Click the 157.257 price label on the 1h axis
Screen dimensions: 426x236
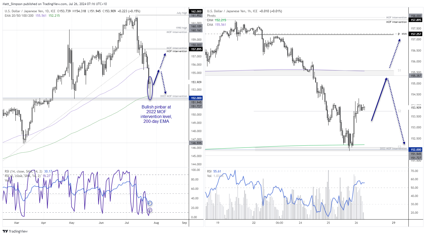416,34
